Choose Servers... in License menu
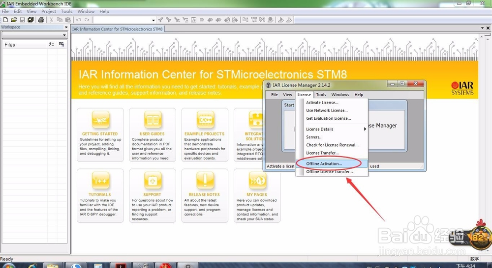 [332, 137]
